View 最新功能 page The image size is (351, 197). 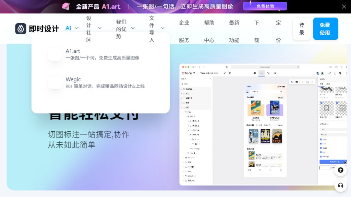[234, 31]
